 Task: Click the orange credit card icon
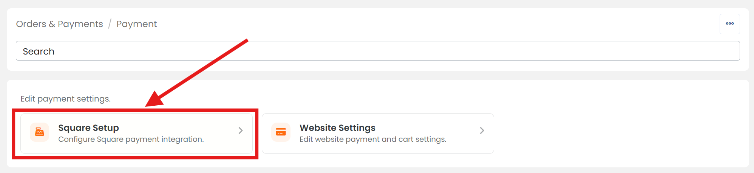(x=281, y=132)
